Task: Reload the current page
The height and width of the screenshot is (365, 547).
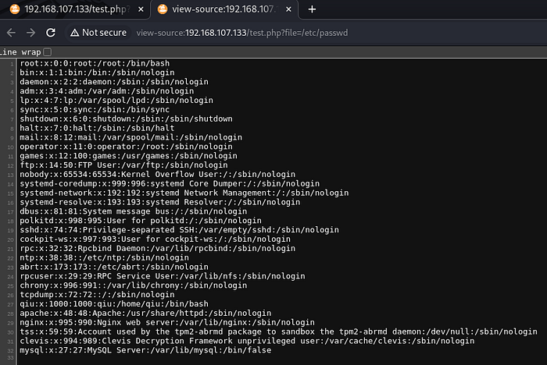Action: [x=51, y=32]
